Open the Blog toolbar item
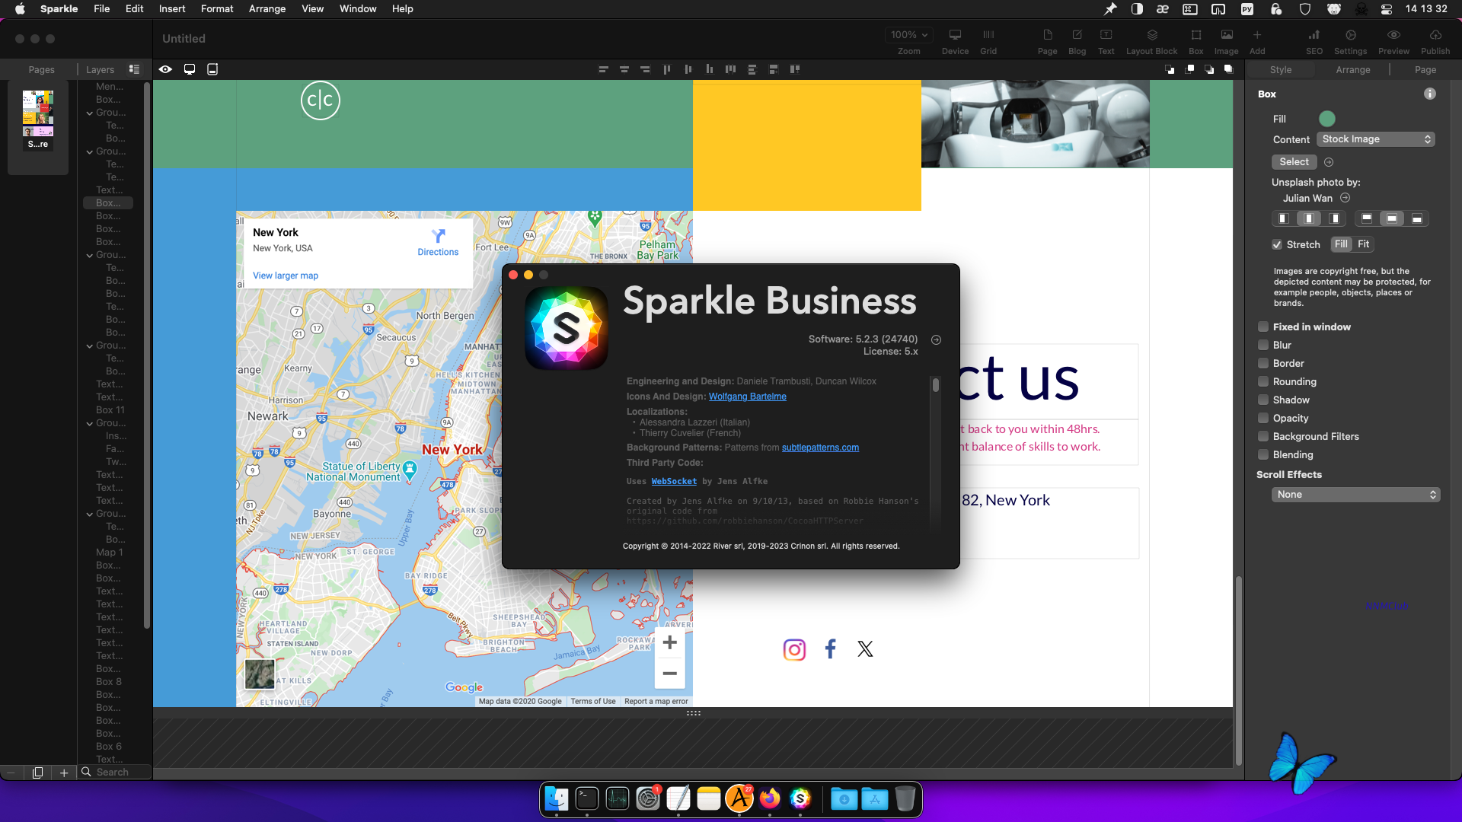Viewport: 1462px width, 822px height. click(1077, 41)
